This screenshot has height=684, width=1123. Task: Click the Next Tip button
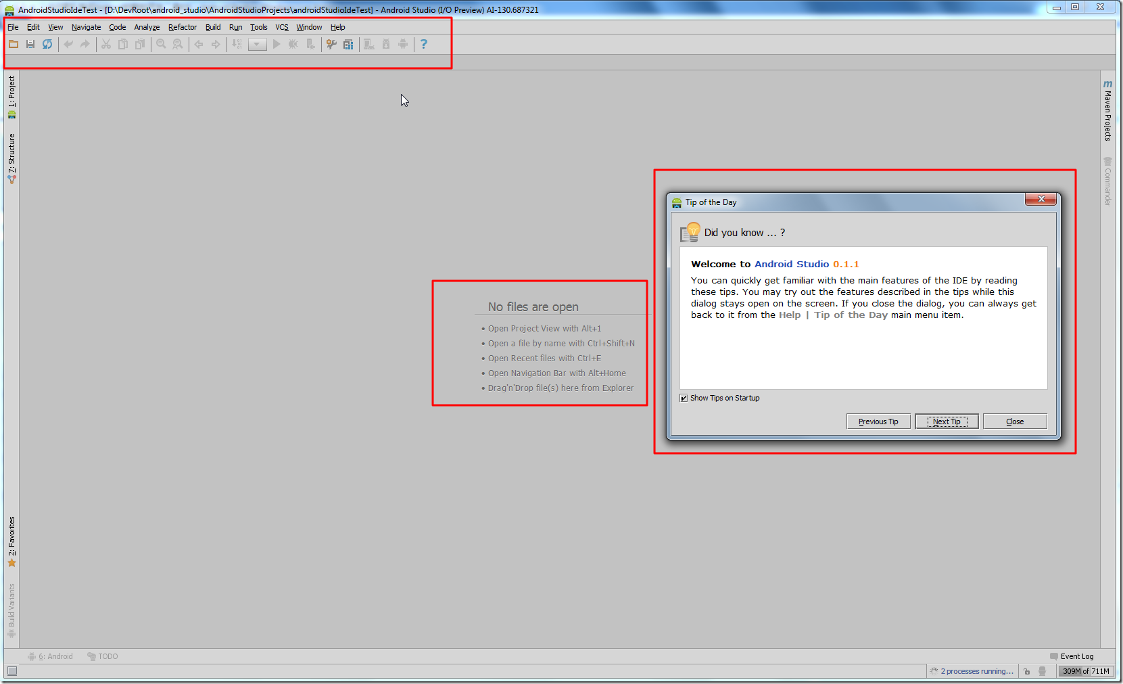[x=947, y=421]
